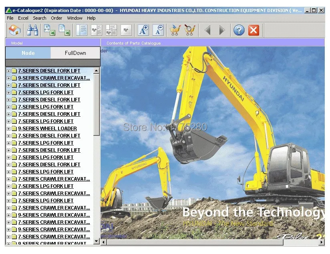The width and height of the screenshot is (330, 254).
Task: Click the excavator cover image in catalogue pane
Action: pos(213,143)
